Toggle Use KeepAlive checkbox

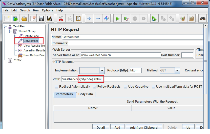pos(125,87)
